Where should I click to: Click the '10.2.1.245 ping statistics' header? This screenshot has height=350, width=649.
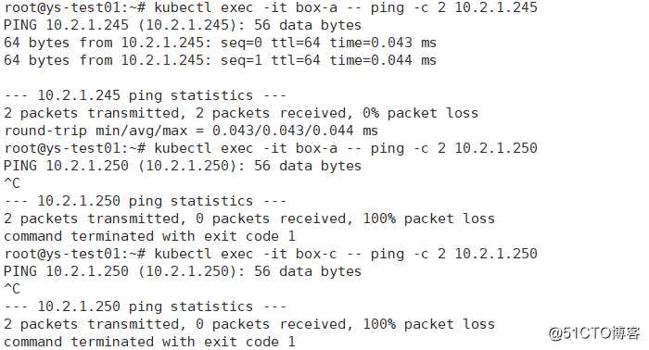[145, 95]
